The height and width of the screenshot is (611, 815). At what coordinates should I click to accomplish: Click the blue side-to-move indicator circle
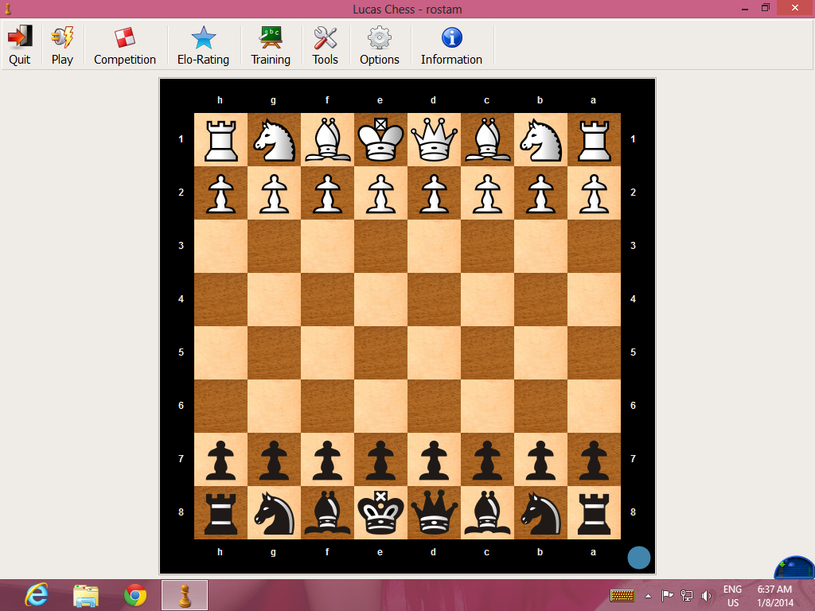tap(639, 558)
